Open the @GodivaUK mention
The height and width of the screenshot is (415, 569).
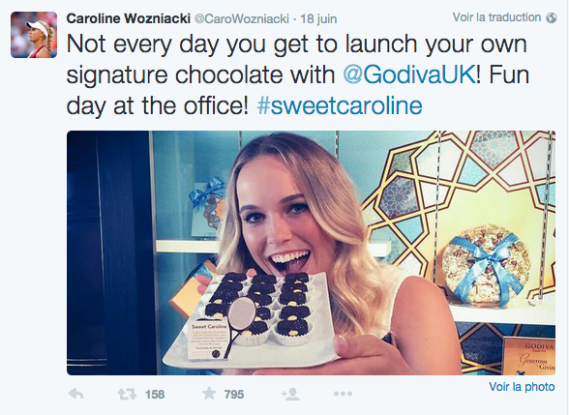(409, 74)
